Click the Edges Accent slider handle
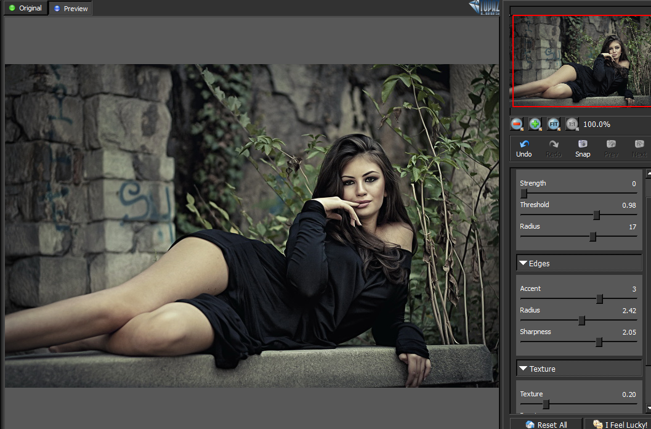The image size is (651, 429). (x=599, y=299)
